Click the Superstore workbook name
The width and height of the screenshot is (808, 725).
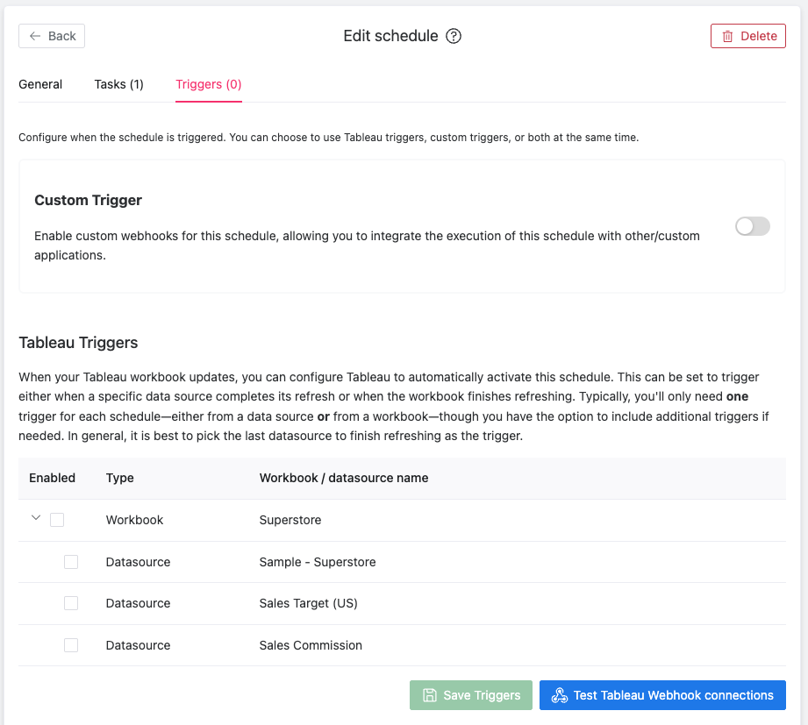pos(290,520)
